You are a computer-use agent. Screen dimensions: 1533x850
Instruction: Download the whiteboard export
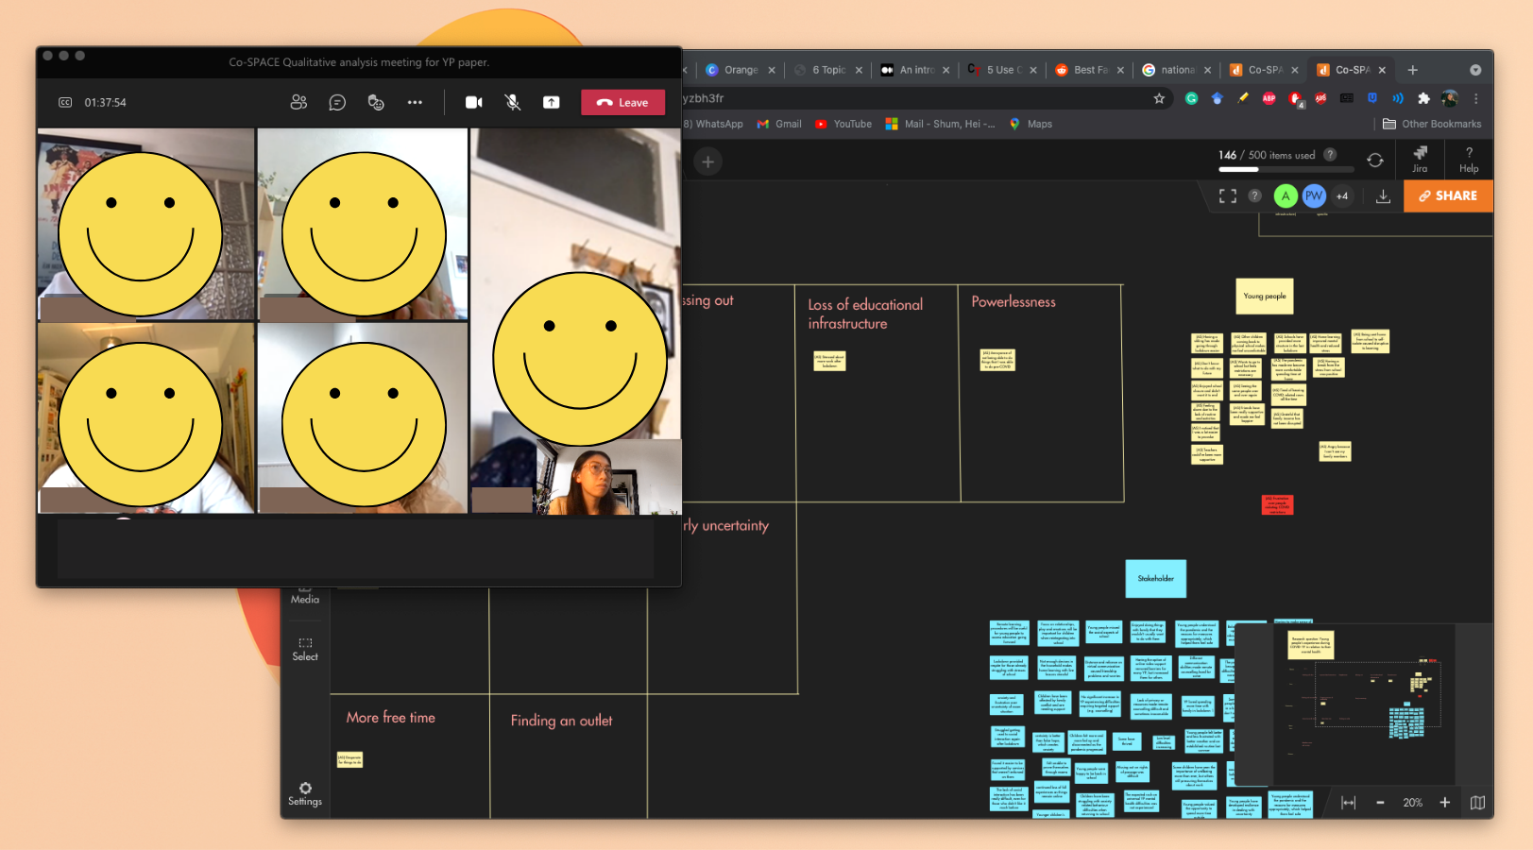point(1383,195)
